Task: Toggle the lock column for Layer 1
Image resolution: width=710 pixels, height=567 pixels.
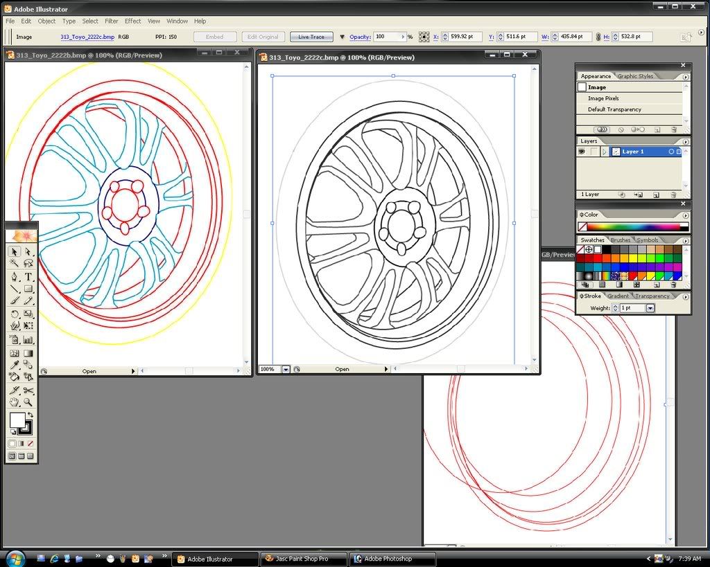Action: 594,152
